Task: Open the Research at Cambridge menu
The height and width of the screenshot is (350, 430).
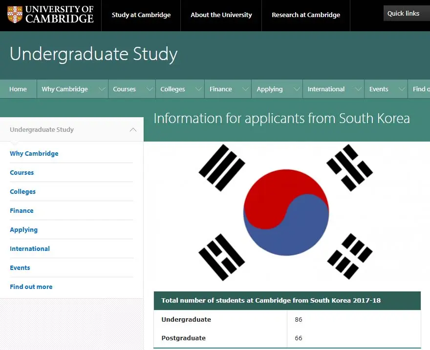Action: point(306,15)
